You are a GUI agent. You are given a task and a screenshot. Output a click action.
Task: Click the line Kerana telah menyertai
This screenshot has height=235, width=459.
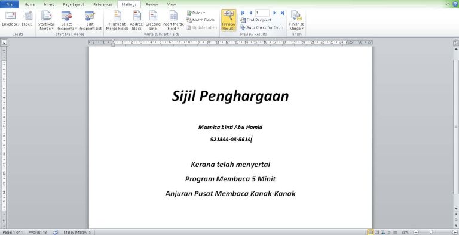pyautogui.click(x=230, y=165)
